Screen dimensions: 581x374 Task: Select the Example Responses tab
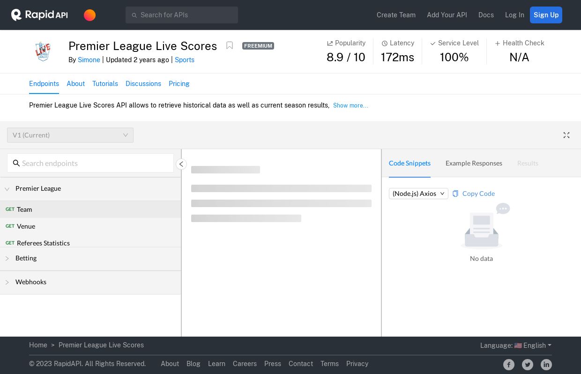click(474, 163)
